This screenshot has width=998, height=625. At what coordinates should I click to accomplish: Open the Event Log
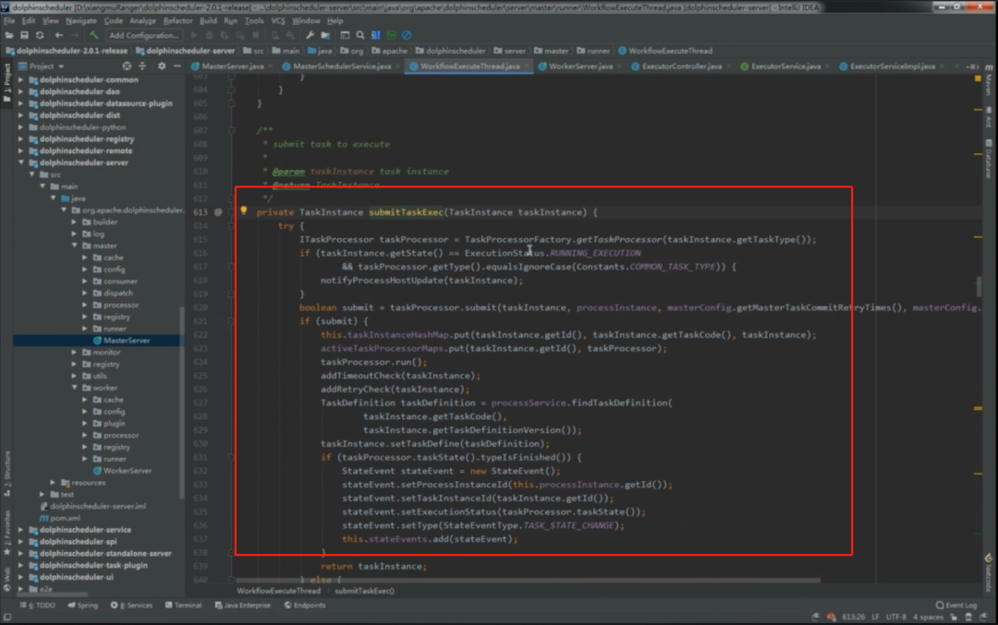(956, 606)
